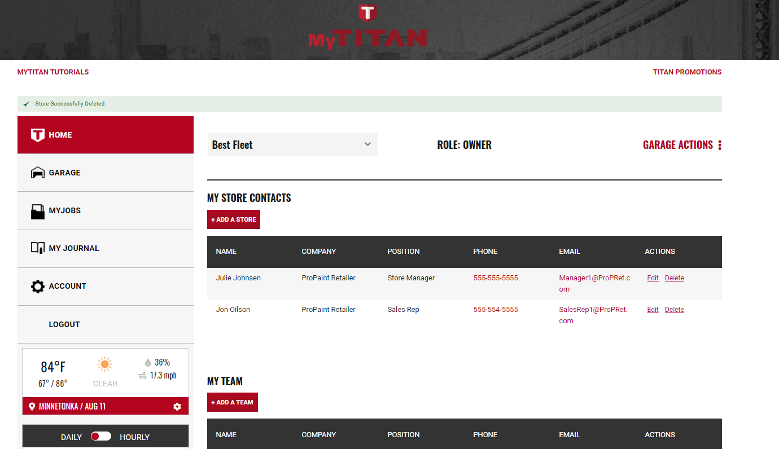Open weather settings gear icon

pos(177,407)
